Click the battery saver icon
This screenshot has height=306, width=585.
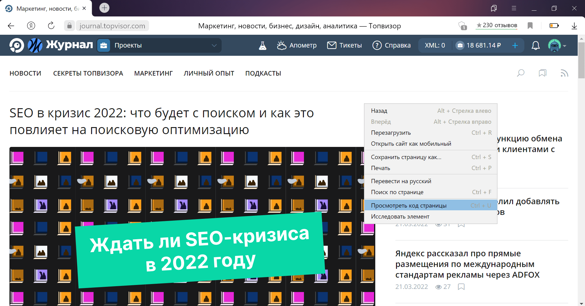coord(554,26)
